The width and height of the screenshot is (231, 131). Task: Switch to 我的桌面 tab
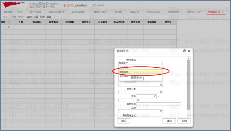click(x=8, y=12)
